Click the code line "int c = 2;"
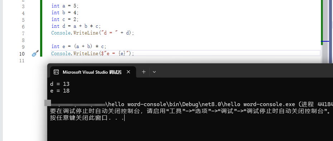 pyautogui.click(x=65, y=20)
